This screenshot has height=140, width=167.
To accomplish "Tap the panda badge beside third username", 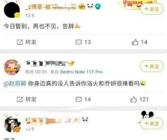I will click(x=85, y=120).
